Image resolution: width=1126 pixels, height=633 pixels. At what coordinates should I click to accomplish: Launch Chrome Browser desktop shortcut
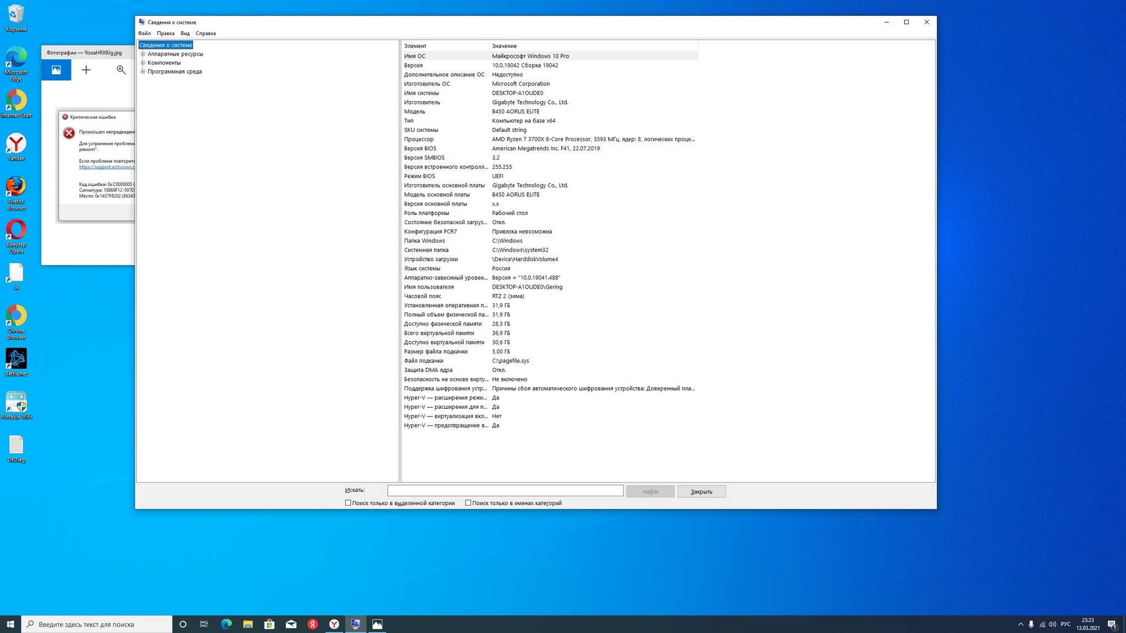[16, 323]
